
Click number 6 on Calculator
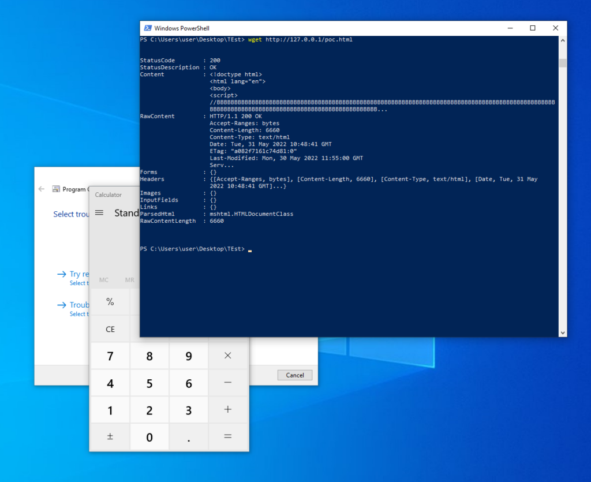tap(189, 383)
